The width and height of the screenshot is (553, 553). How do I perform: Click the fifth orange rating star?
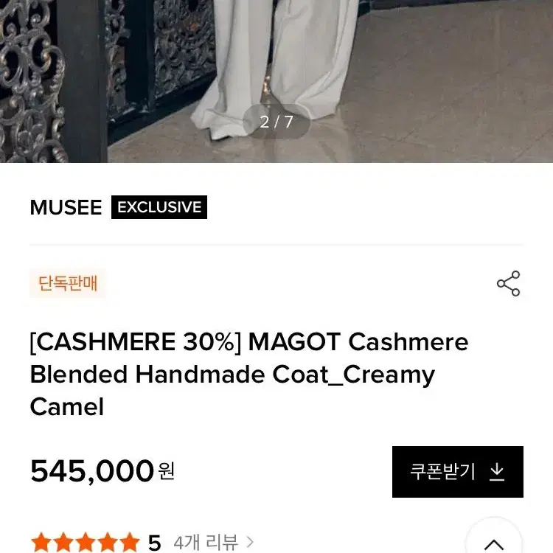[x=130, y=542]
